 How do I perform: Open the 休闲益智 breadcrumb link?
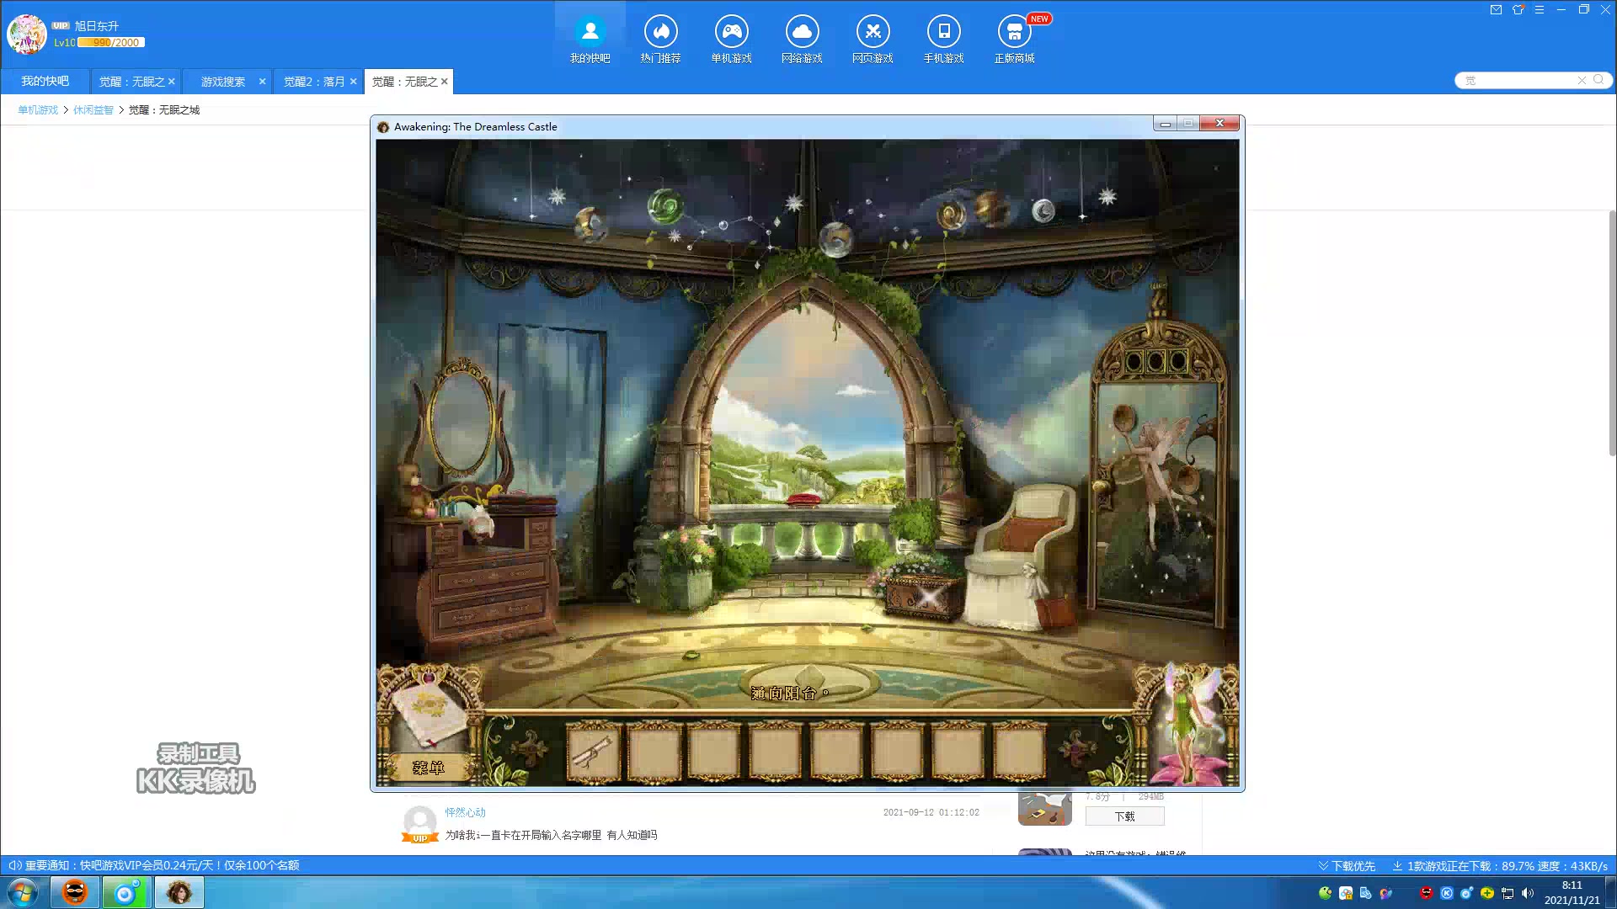coord(93,110)
